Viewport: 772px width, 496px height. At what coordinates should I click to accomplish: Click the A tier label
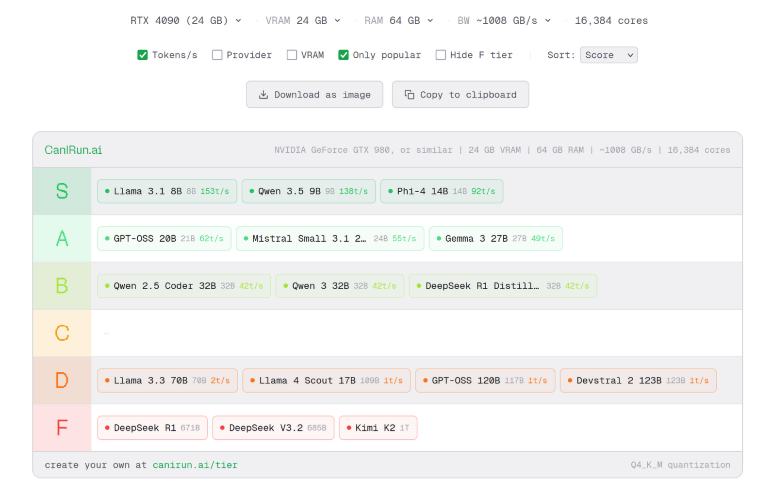pyautogui.click(x=62, y=239)
